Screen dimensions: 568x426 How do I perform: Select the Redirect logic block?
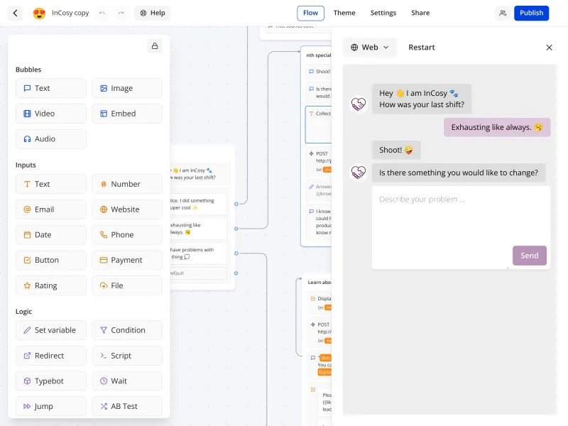coord(51,356)
